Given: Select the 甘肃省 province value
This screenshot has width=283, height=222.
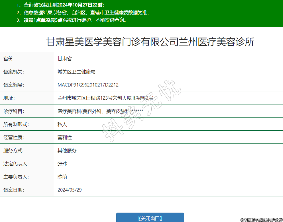Looking at the screenshot, I should click(x=64, y=59).
